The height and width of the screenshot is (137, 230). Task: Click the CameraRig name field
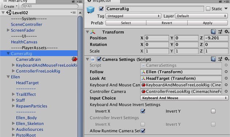154,9
